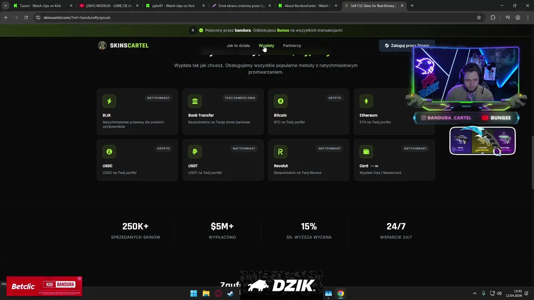Click the Wypłata Visa / Mastercard text

(x=380, y=172)
